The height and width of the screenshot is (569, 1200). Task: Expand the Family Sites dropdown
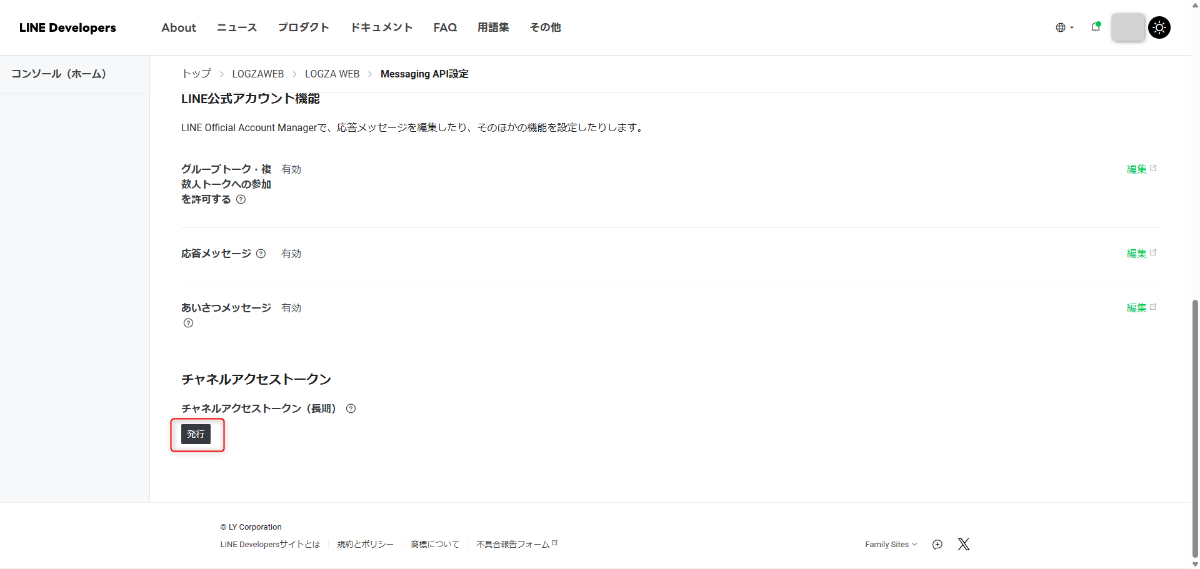891,544
